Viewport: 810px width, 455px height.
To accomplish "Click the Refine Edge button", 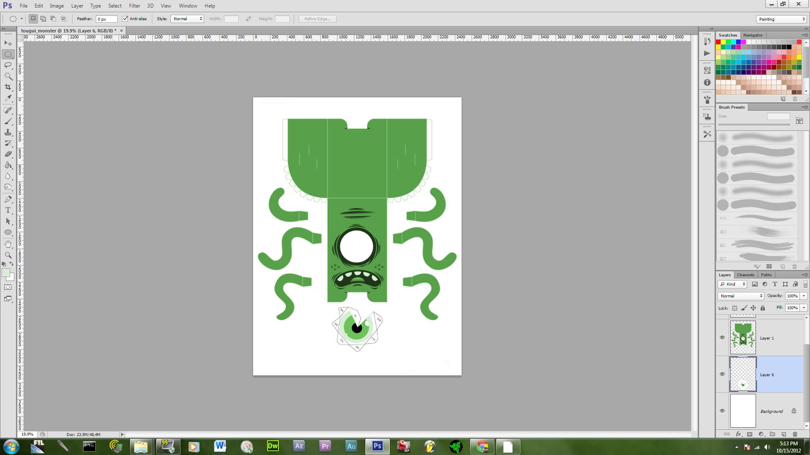I will pyautogui.click(x=318, y=19).
